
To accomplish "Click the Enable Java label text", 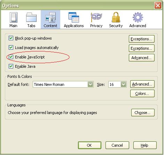I will 25,66.
